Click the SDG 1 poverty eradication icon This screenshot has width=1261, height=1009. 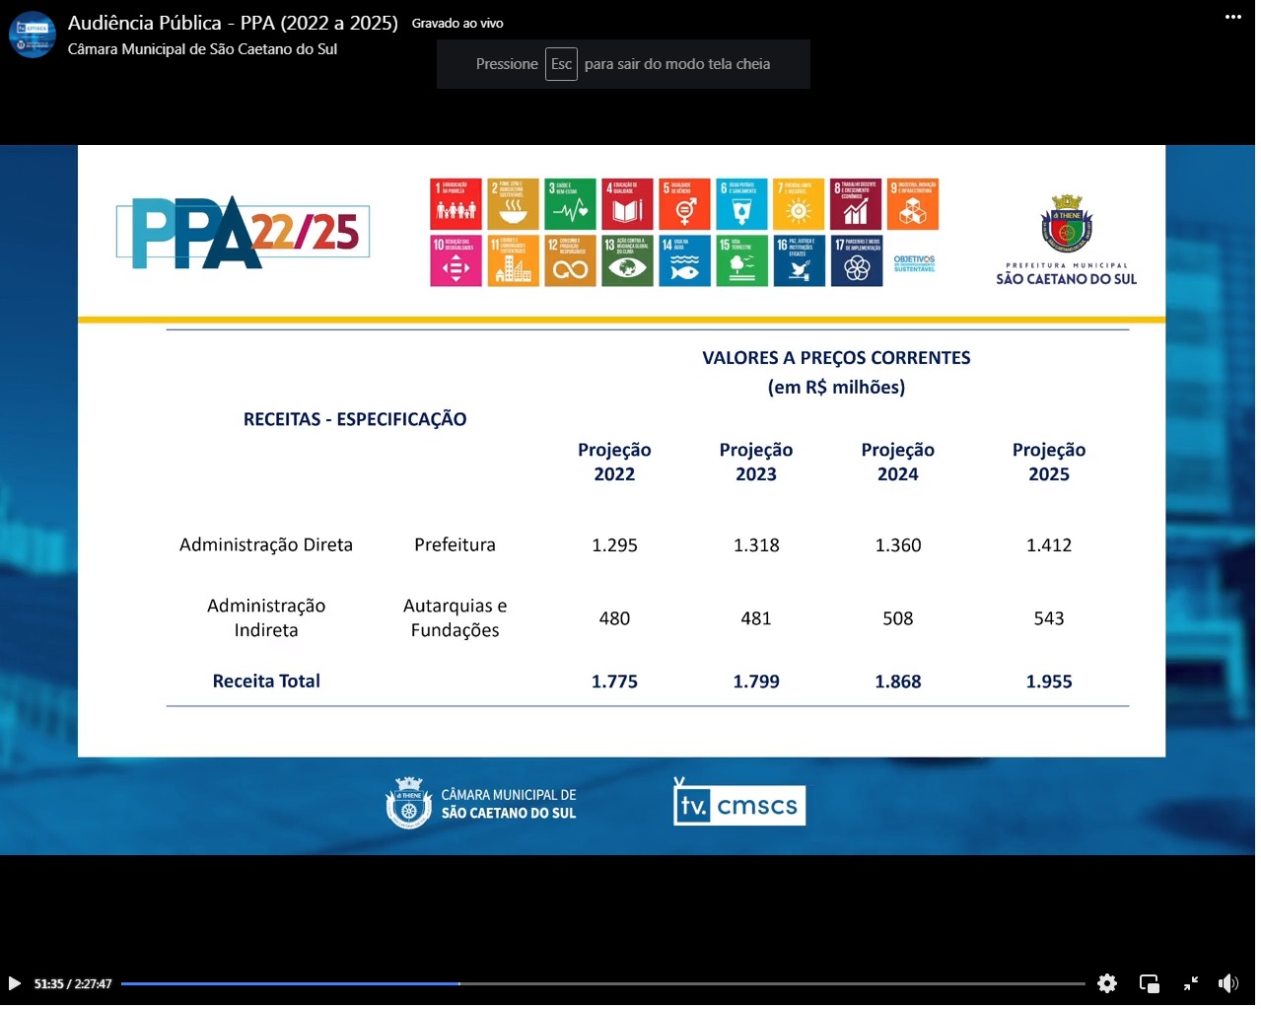pos(455,204)
